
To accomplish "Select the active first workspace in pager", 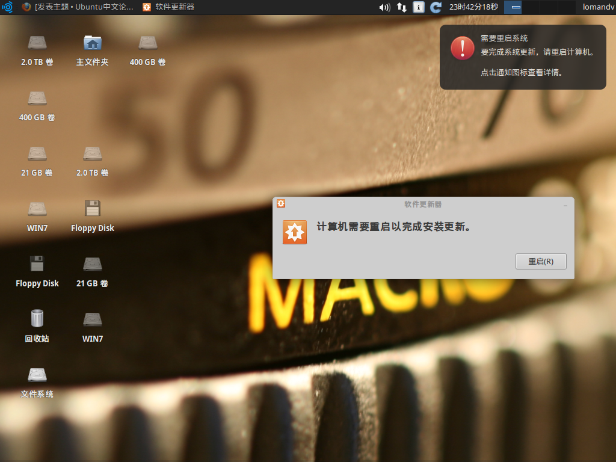I will (x=513, y=7).
